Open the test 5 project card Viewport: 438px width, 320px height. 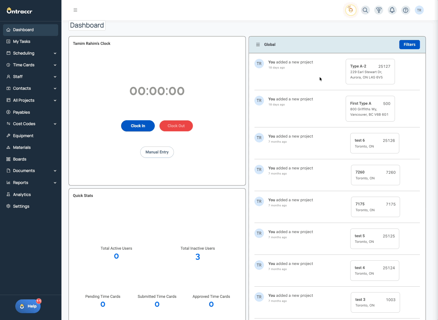pos(375,239)
